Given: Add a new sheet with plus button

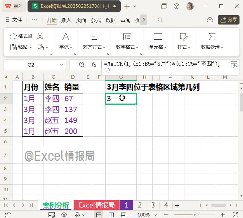Looking at the screenshot, I should [177, 205].
